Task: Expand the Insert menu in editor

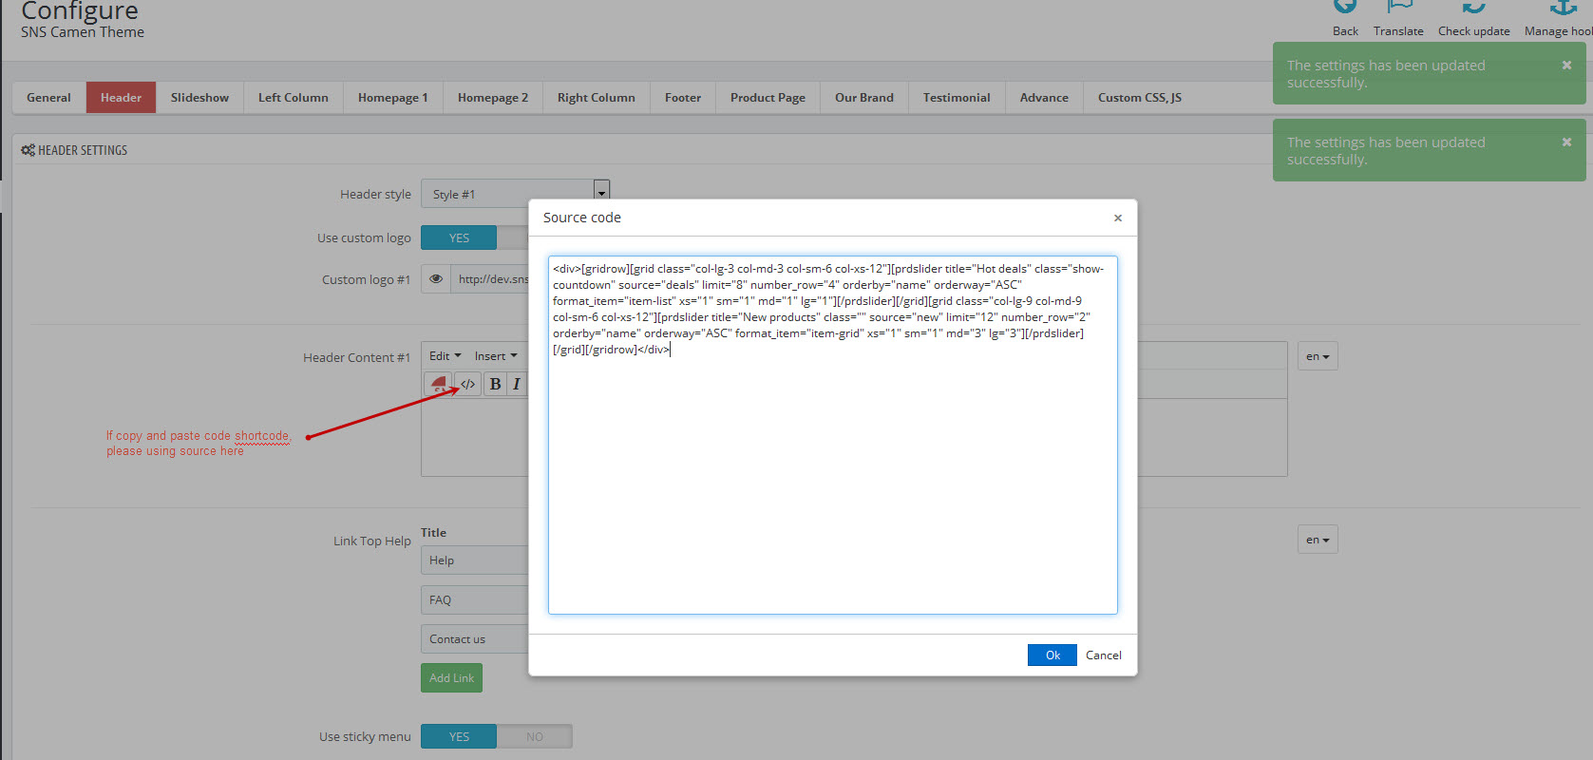Action: [496, 356]
